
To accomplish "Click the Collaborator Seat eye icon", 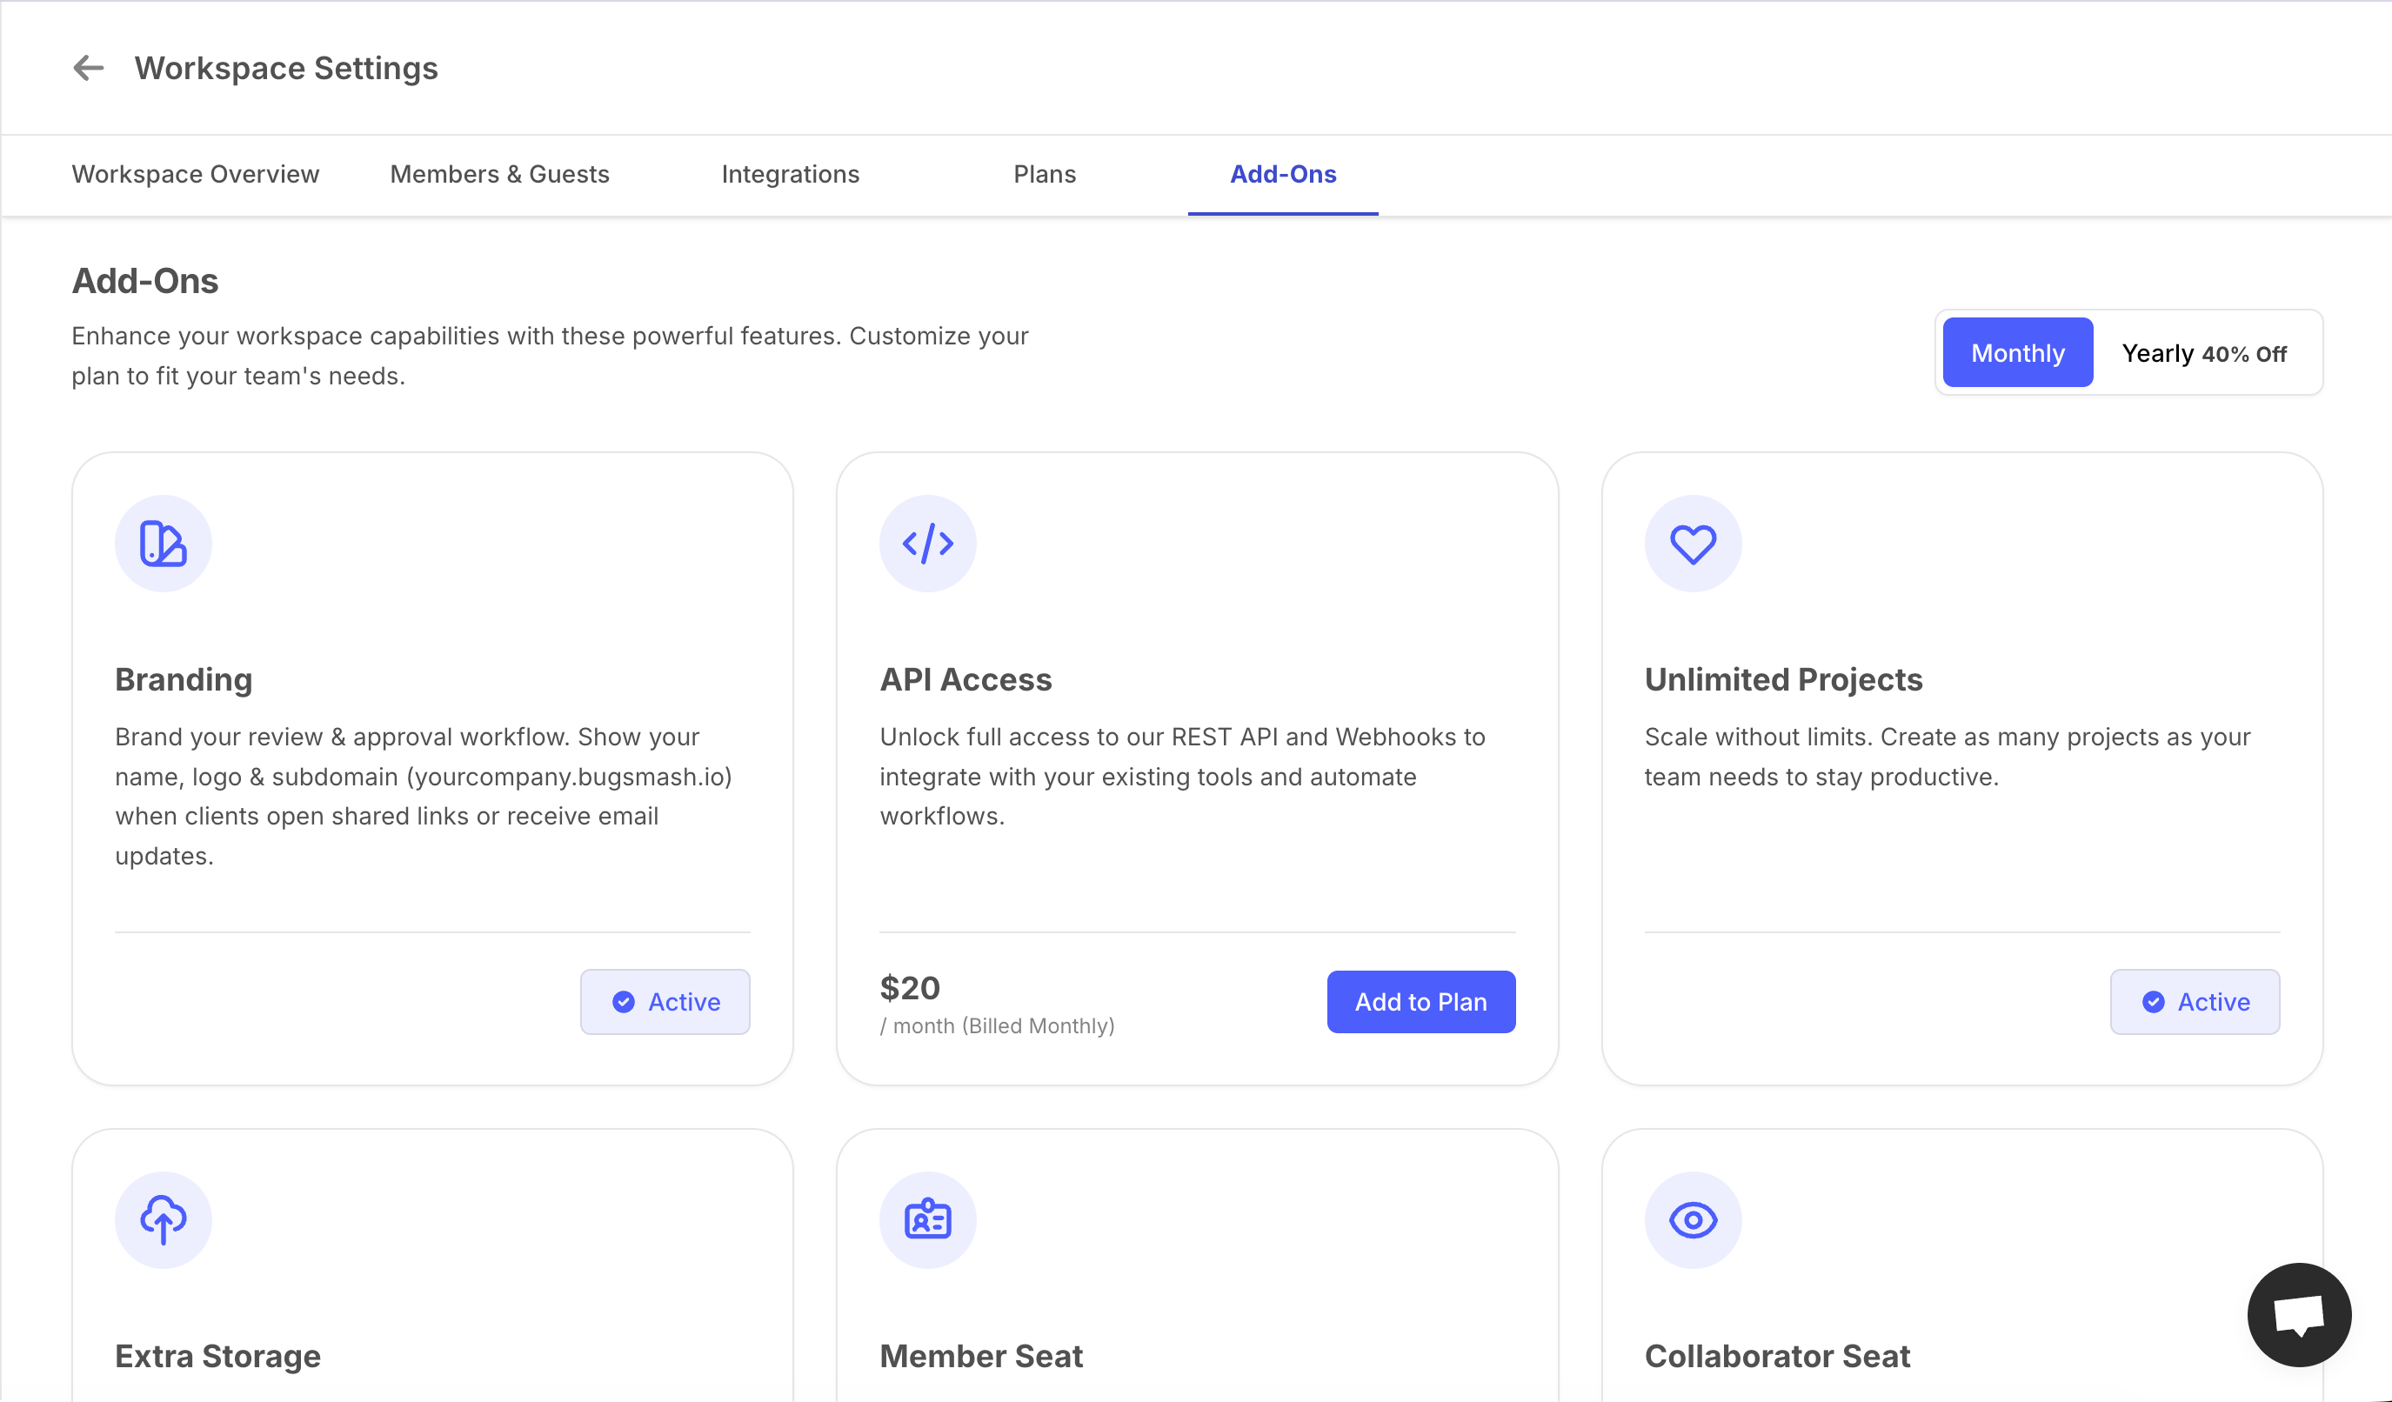I will click(x=1693, y=1219).
